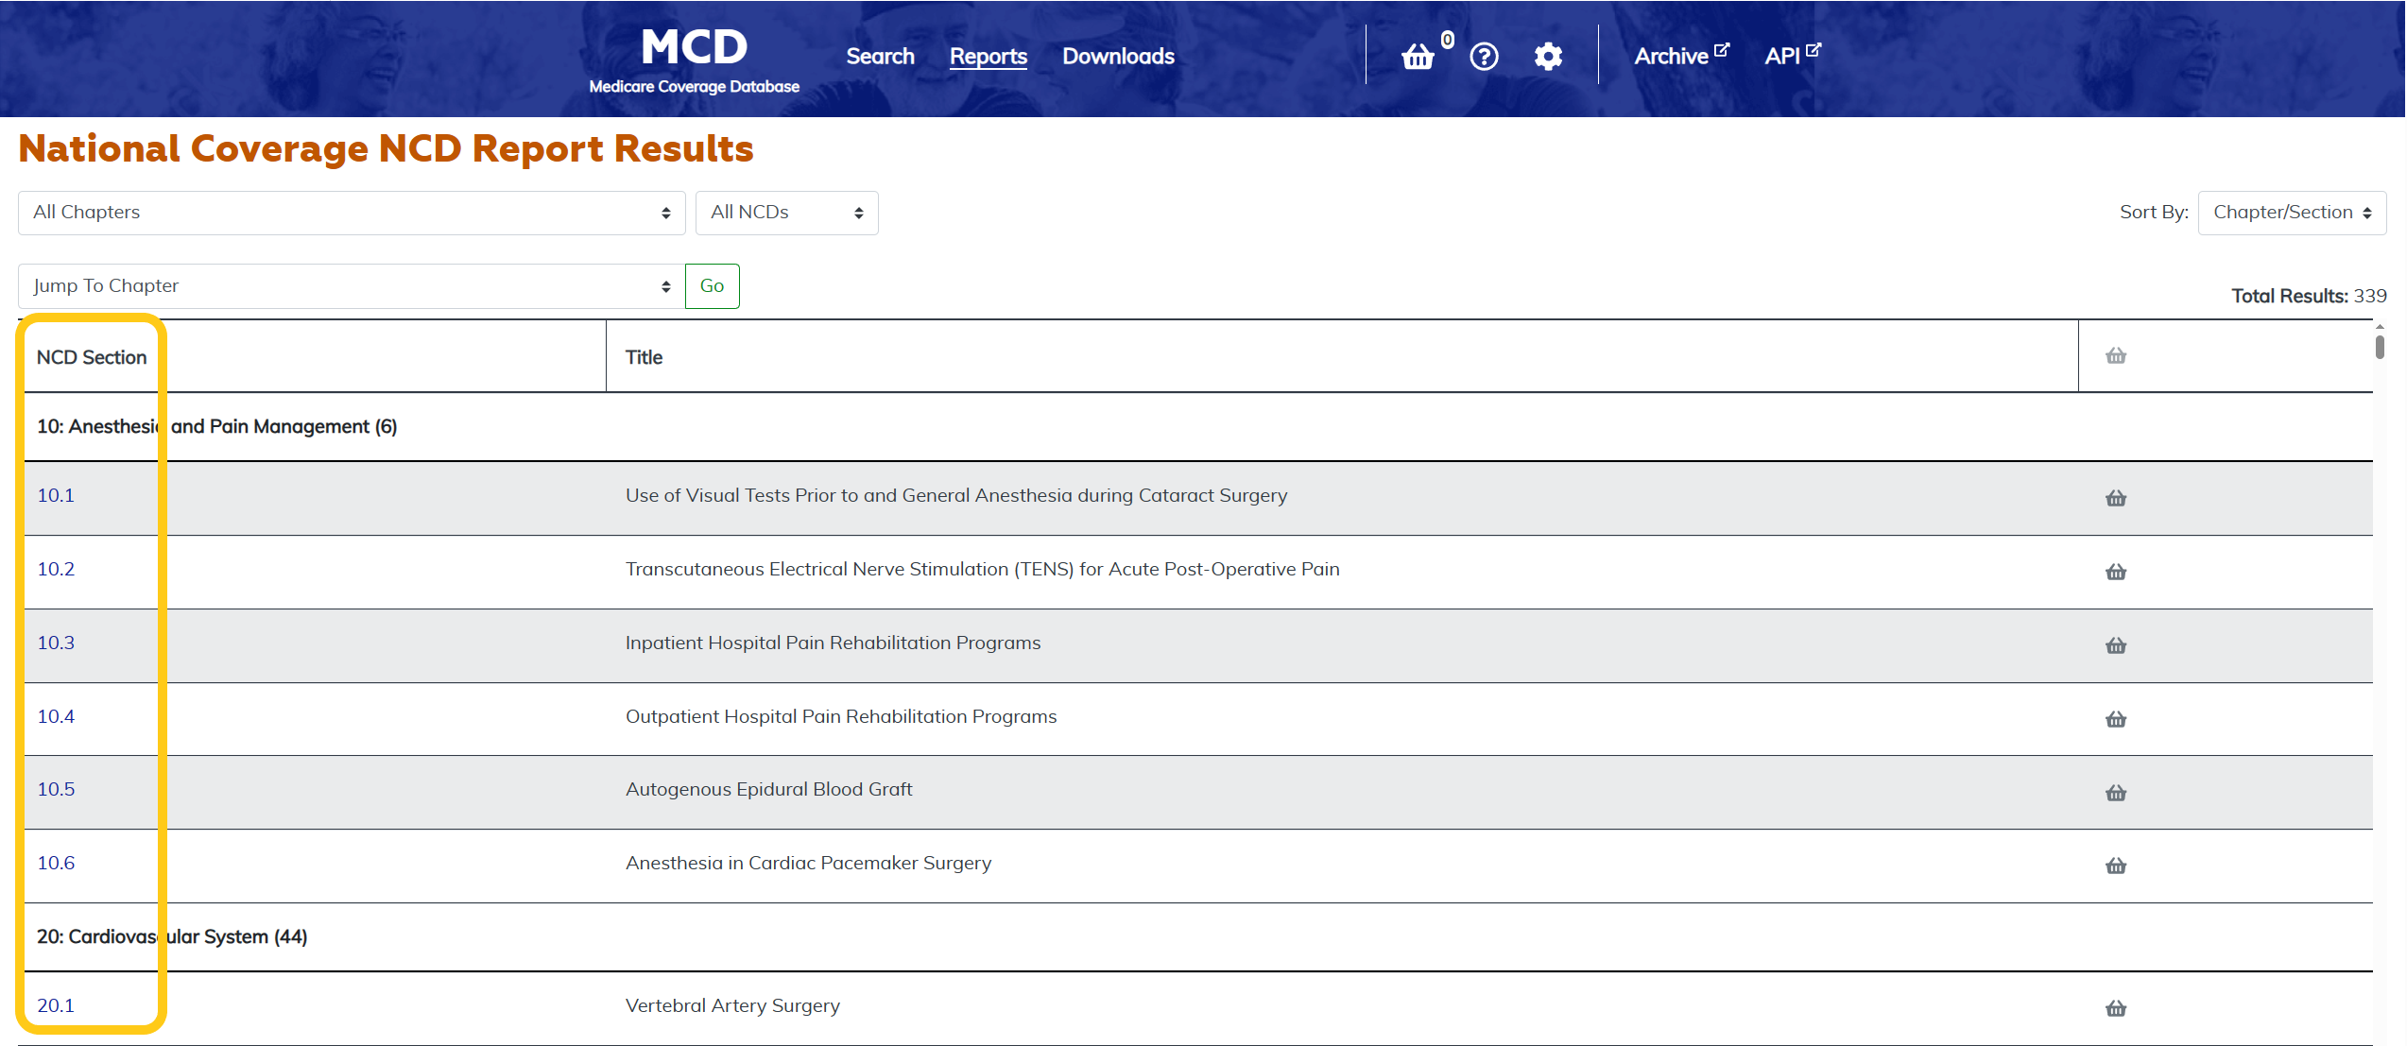
Task: Go to the Reports menu
Action: point(988,57)
